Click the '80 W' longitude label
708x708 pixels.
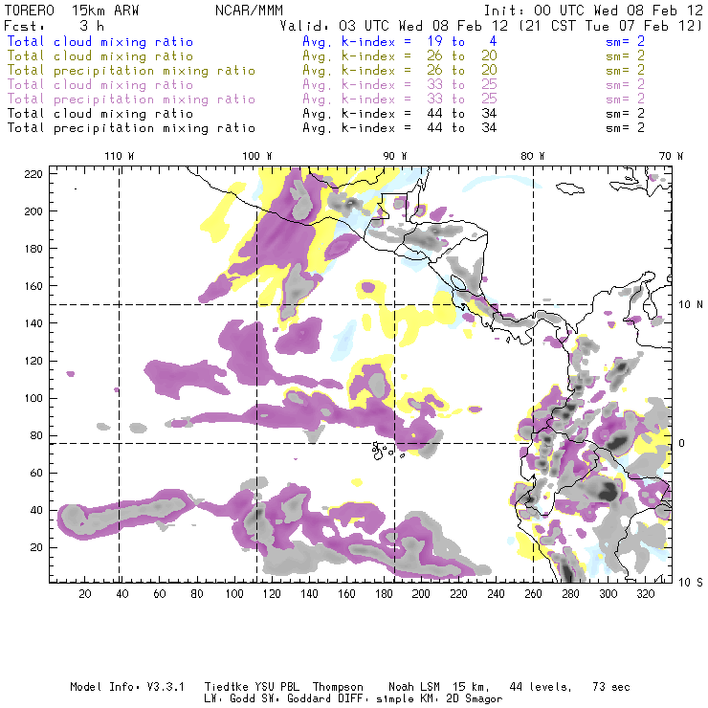pos(533,156)
